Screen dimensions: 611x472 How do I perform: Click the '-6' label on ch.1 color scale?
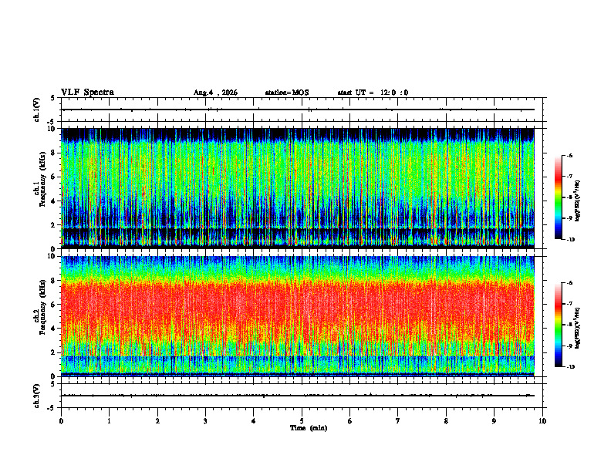pos(569,155)
